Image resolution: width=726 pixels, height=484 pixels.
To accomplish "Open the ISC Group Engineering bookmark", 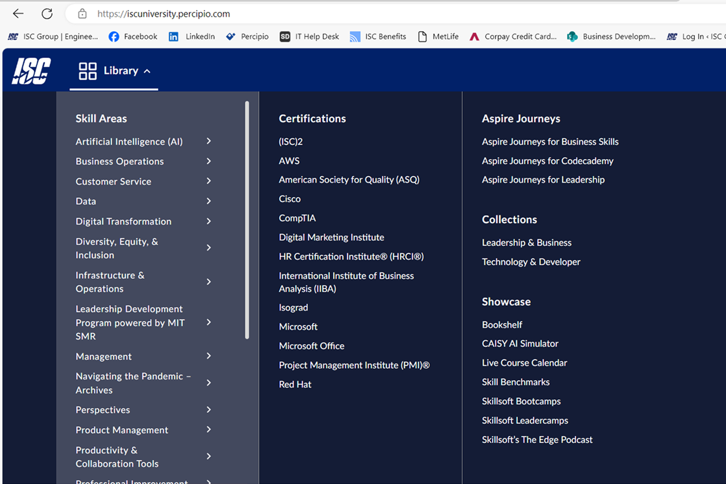I will pos(53,36).
